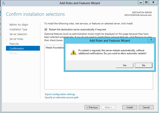Maximize the wizard window

(x=146, y=2)
